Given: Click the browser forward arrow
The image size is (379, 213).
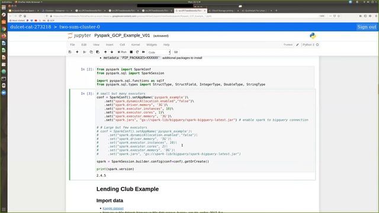Looking at the screenshot, I should pyautogui.click(x=15, y=16).
